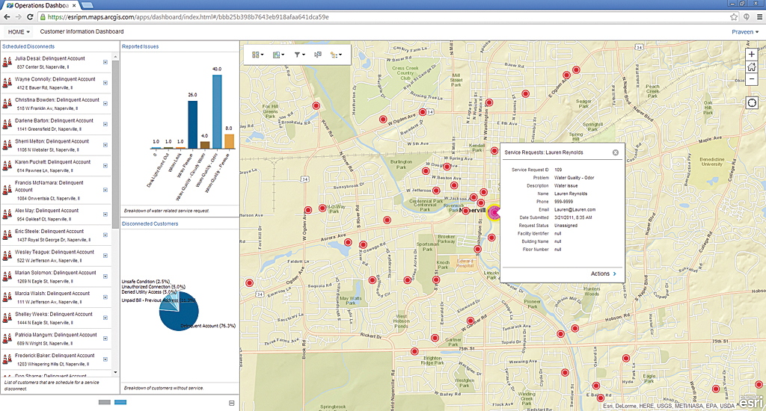Open a new browser tab
Viewport: 766px width, 411px height.
tap(87, 5)
